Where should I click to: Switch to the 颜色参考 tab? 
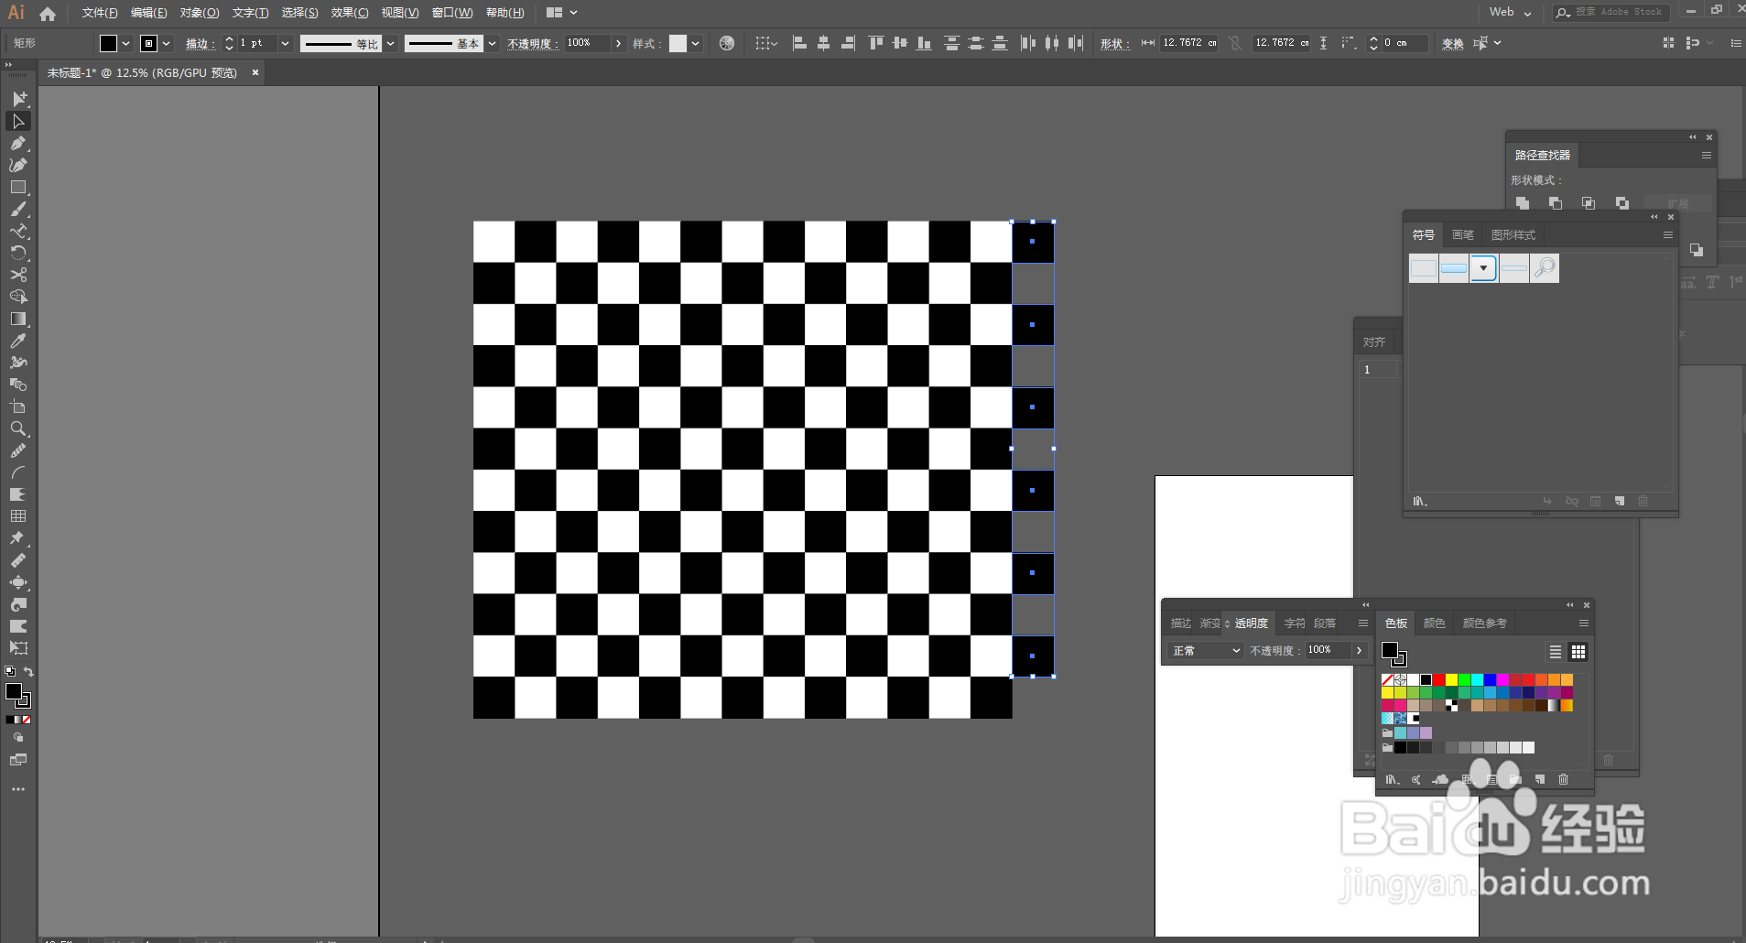[1484, 623]
